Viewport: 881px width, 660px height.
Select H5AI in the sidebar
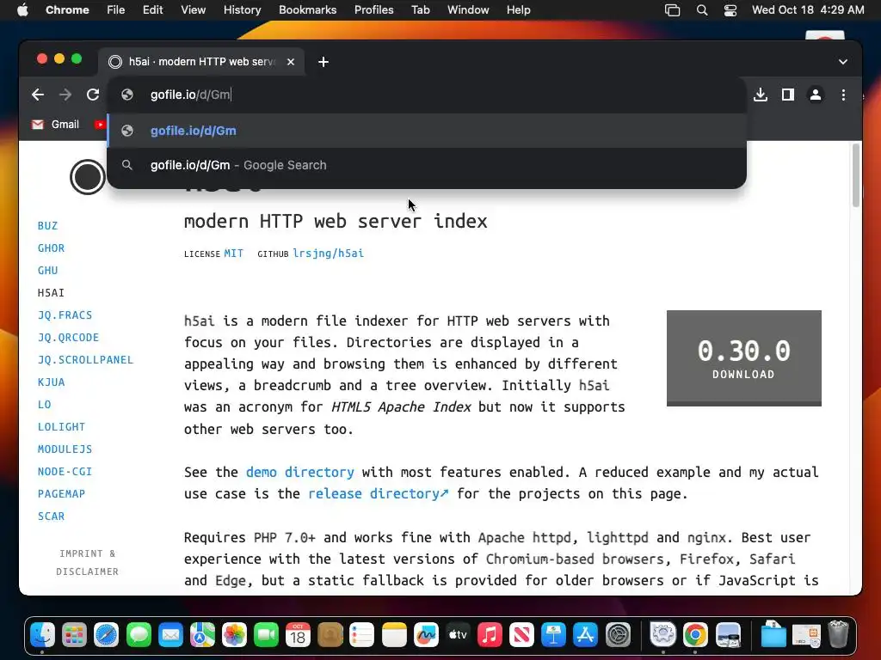pyautogui.click(x=51, y=293)
